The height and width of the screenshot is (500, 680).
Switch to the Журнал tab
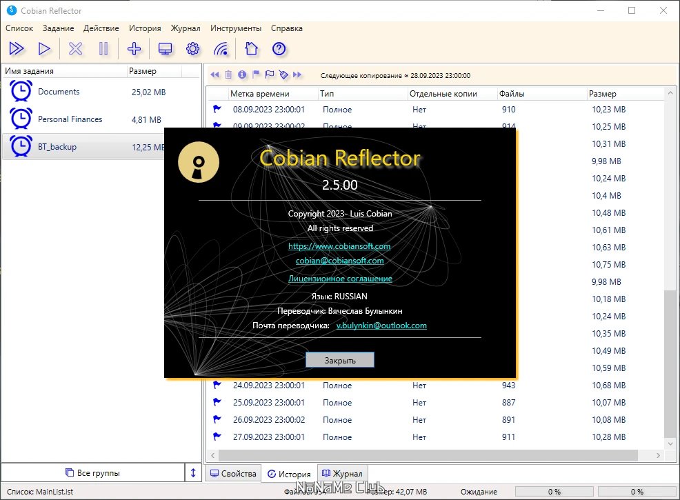pyautogui.click(x=342, y=474)
